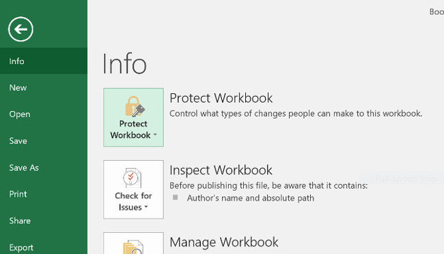Click the Manage Workbook button icon
The width and height of the screenshot is (444, 254).
click(133, 243)
